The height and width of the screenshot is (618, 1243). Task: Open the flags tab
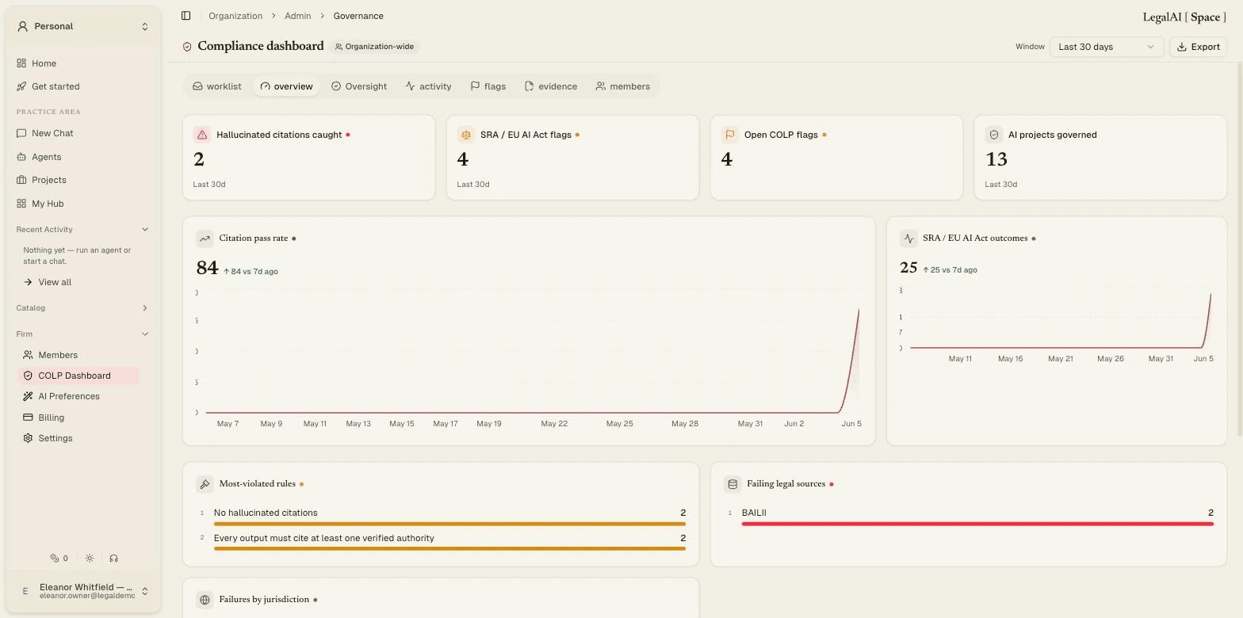pos(488,86)
